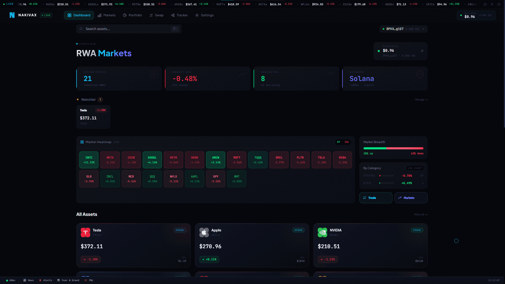
Task: Click the Market Breadth progress bar
Action: click(x=393, y=148)
